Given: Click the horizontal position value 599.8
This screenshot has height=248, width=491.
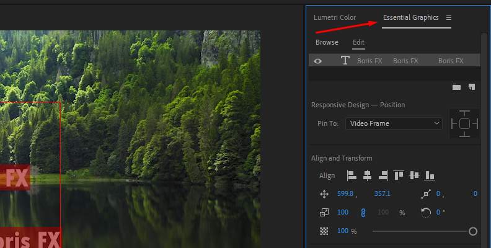Looking at the screenshot, I should click(345, 194).
